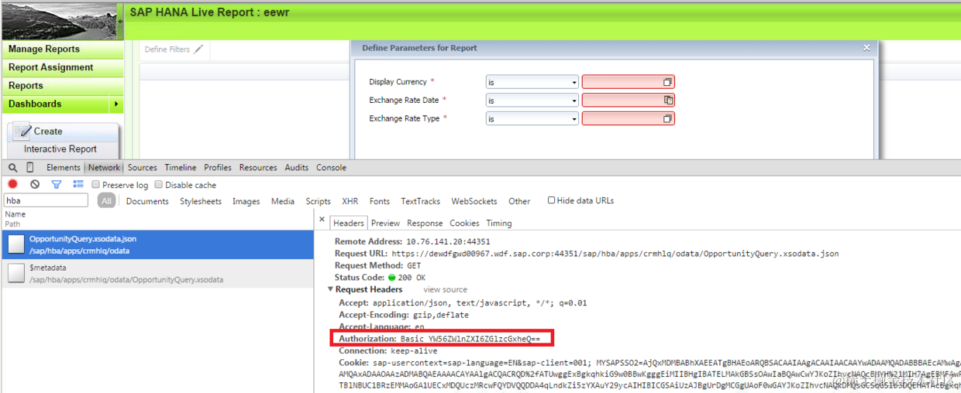
Task: Open value help for Display Currency
Action: point(667,82)
